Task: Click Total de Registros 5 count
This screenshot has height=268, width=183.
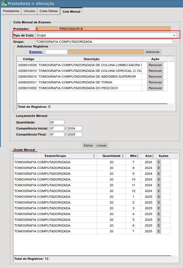Action: click(49, 107)
